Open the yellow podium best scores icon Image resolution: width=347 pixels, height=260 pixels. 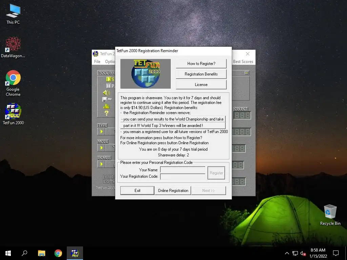point(106,106)
